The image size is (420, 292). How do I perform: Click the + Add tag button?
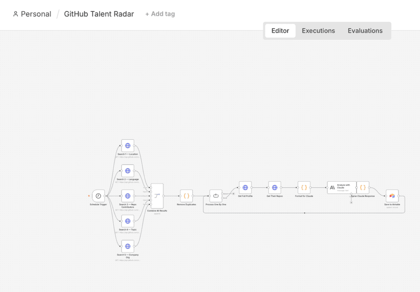point(160,14)
